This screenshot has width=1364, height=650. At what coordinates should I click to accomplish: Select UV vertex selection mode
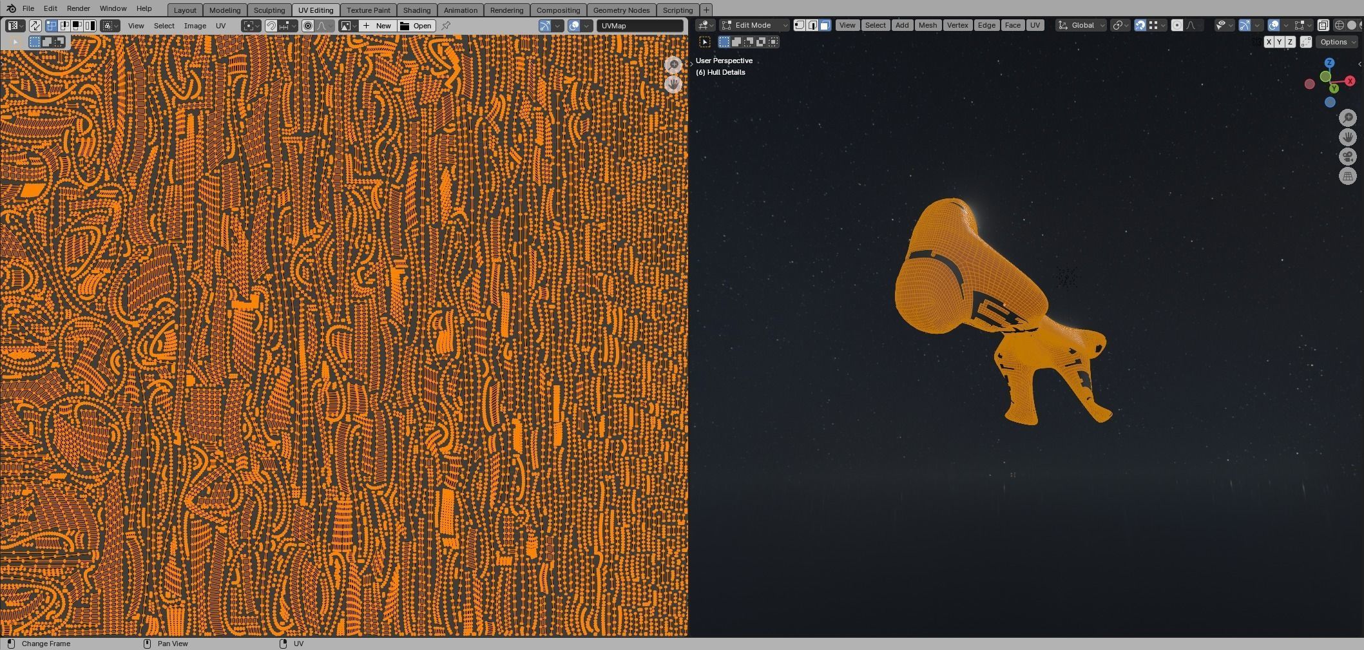(x=52, y=26)
